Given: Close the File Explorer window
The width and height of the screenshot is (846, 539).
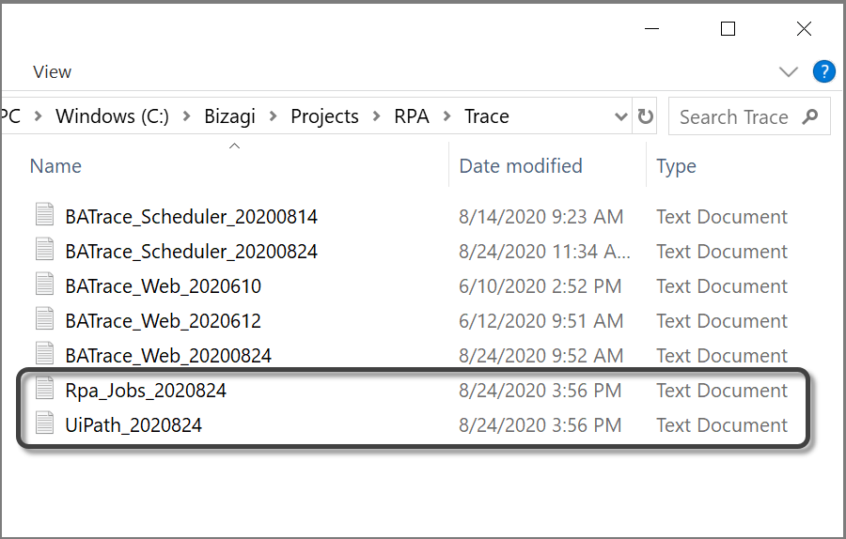Looking at the screenshot, I should click(x=804, y=28).
